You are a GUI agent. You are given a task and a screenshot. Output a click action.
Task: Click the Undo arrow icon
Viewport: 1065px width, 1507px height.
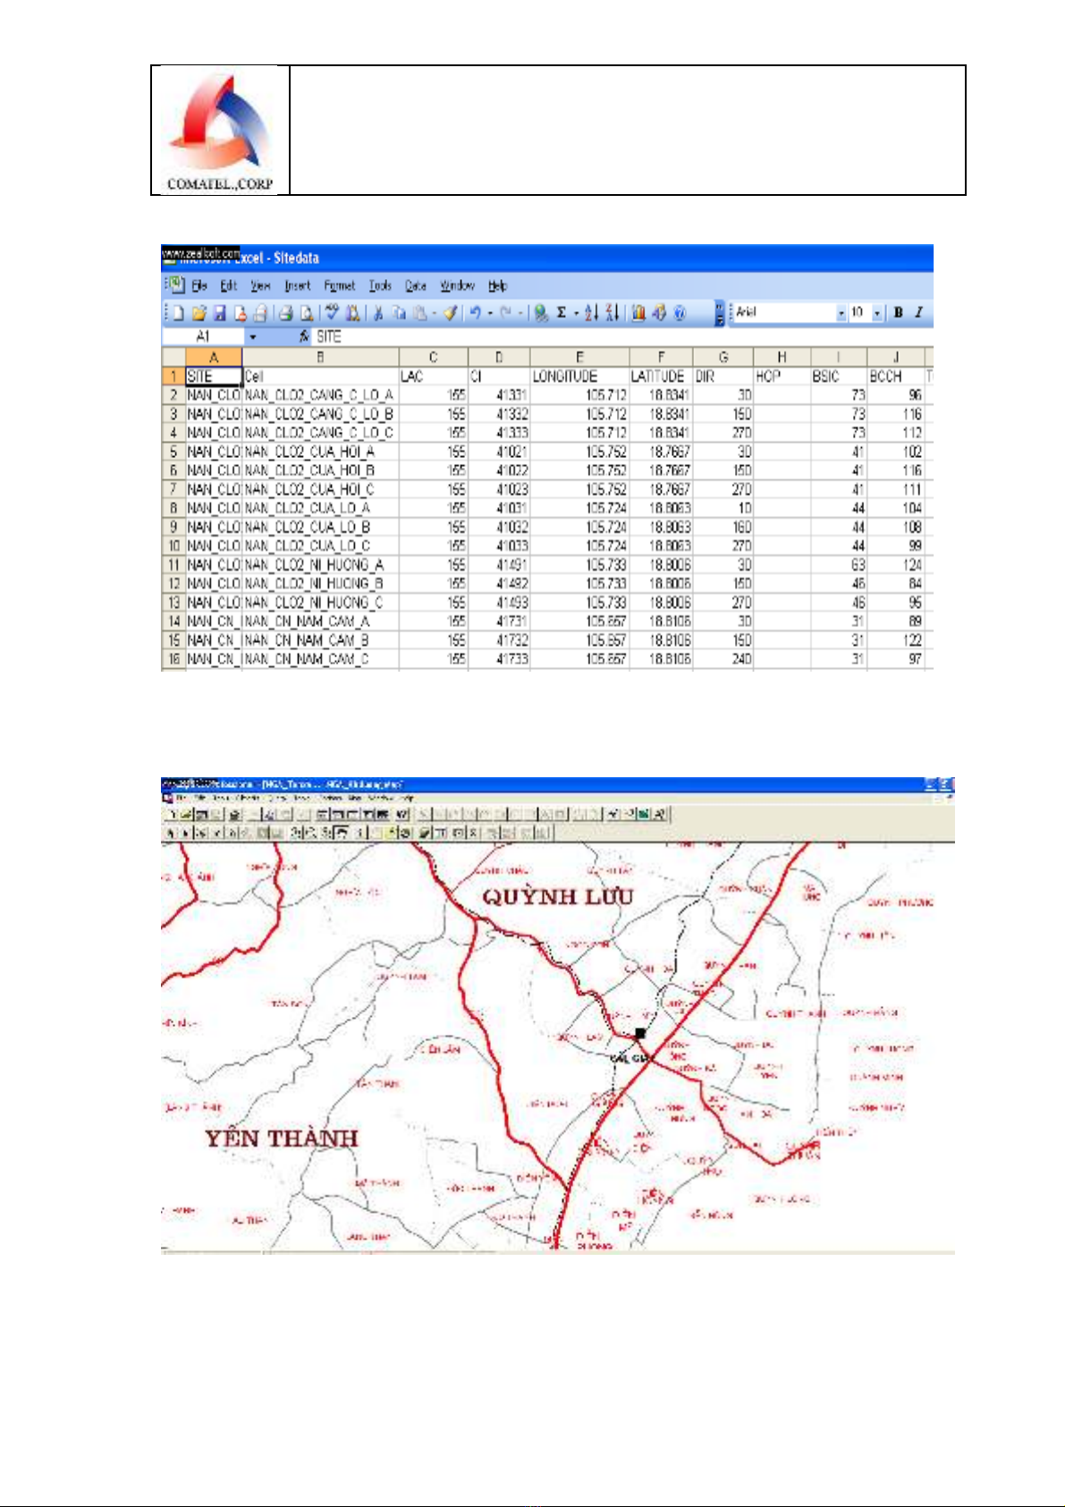[x=476, y=312]
